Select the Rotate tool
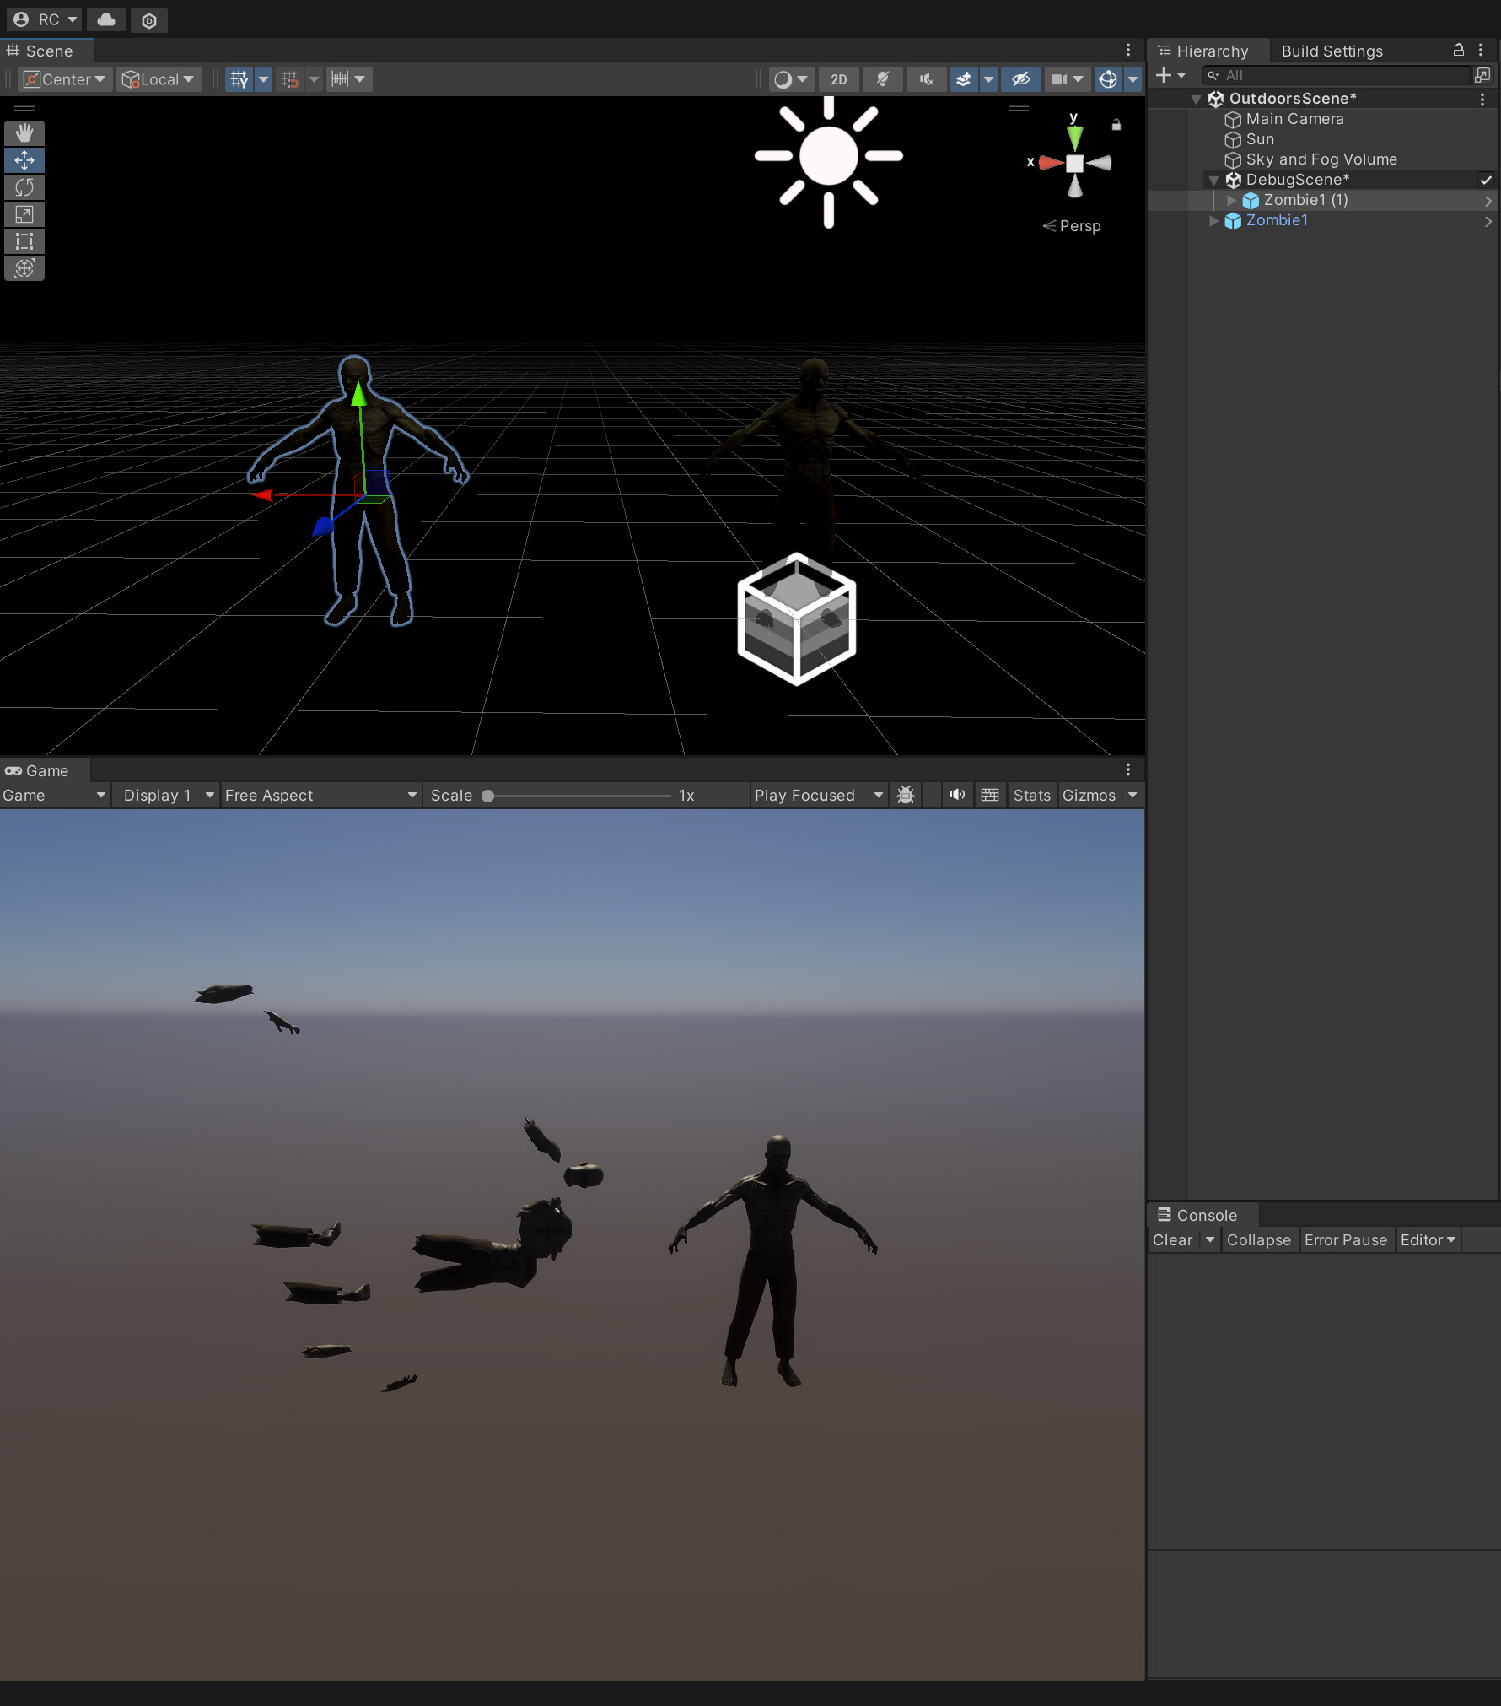Screen dimensions: 1501x1706 (x=24, y=187)
